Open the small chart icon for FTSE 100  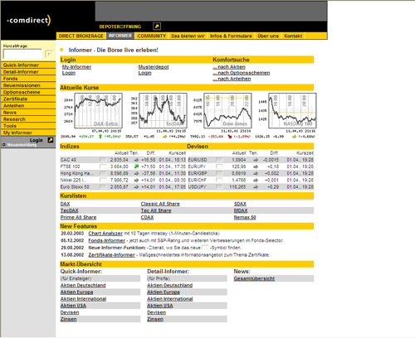point(103,167)
